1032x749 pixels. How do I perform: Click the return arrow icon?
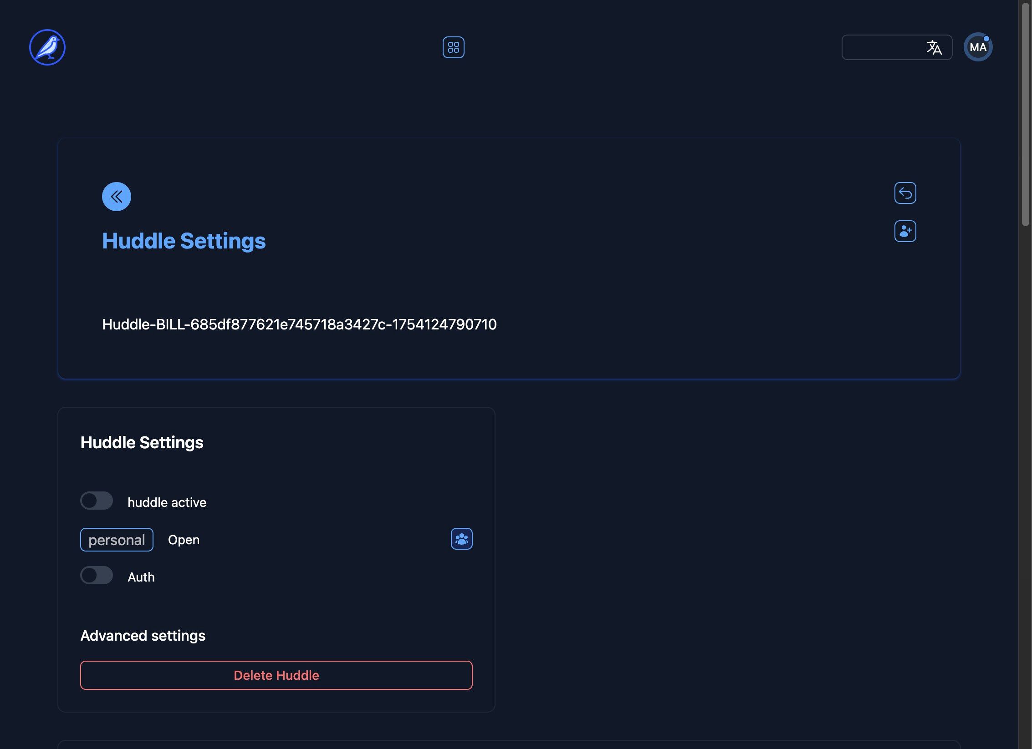905,193
